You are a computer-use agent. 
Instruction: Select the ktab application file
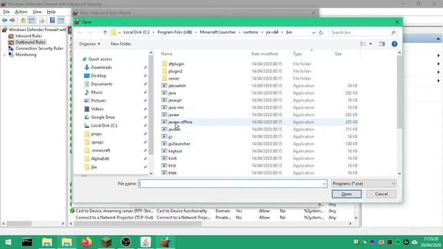[172, 173]
